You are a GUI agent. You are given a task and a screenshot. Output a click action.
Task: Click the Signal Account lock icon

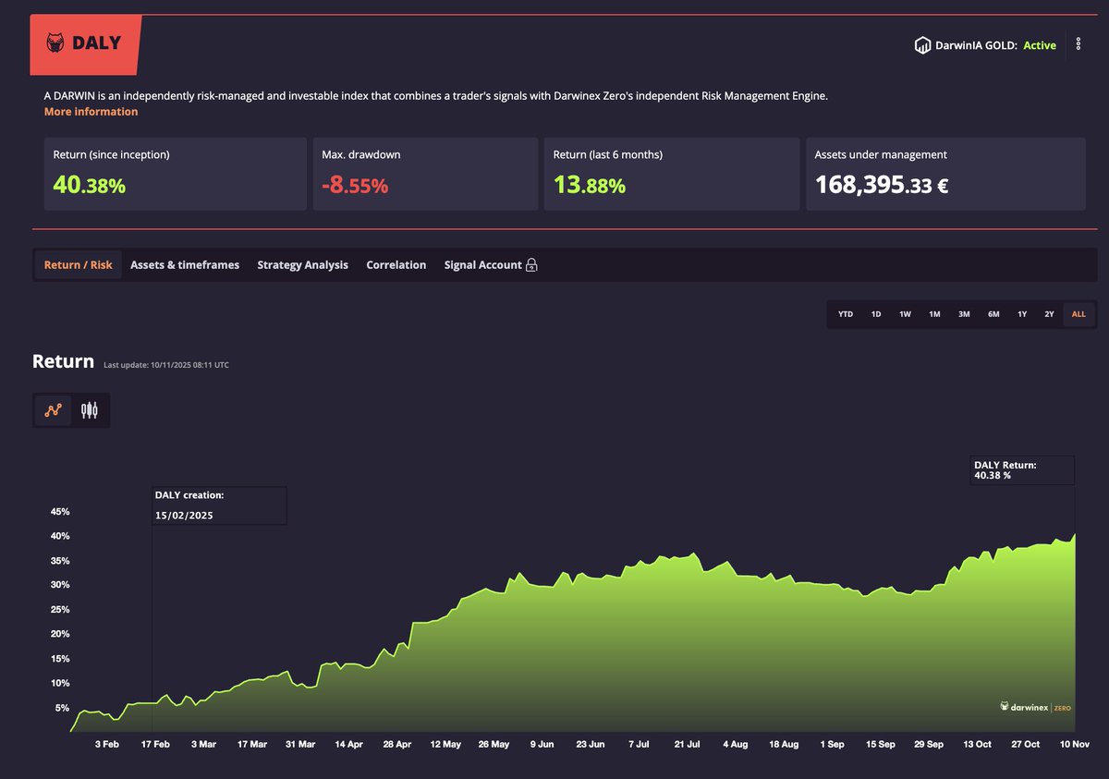(531, 265)
